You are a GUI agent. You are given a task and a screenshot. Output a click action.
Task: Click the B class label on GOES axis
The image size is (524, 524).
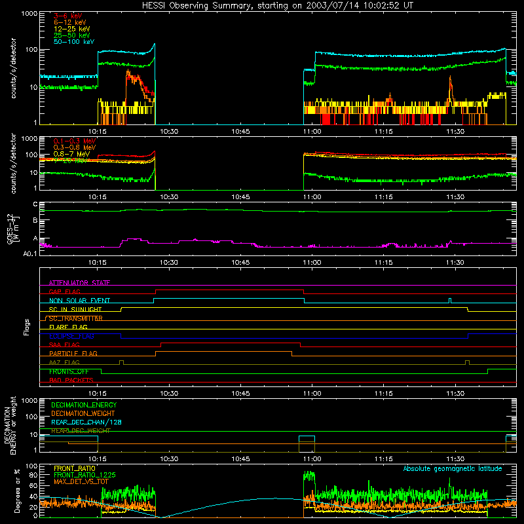point(35,221)
